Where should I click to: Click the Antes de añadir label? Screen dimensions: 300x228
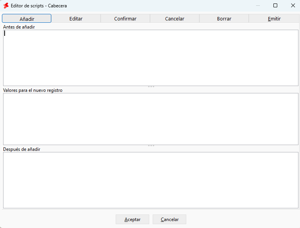pos(19,27)
